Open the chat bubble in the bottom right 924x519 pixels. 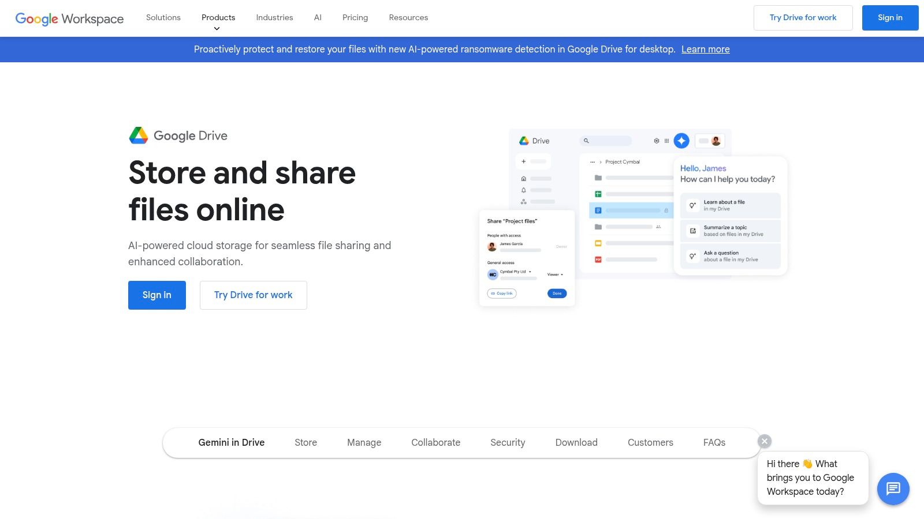click(x=893, y=489)
